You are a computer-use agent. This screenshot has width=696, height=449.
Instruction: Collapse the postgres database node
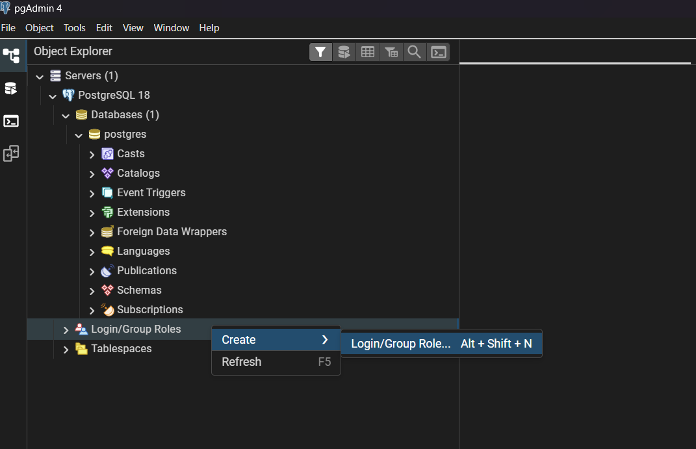pos(79,135)
